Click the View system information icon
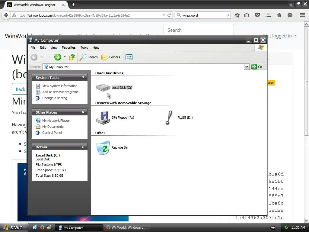 coord(38,86)
